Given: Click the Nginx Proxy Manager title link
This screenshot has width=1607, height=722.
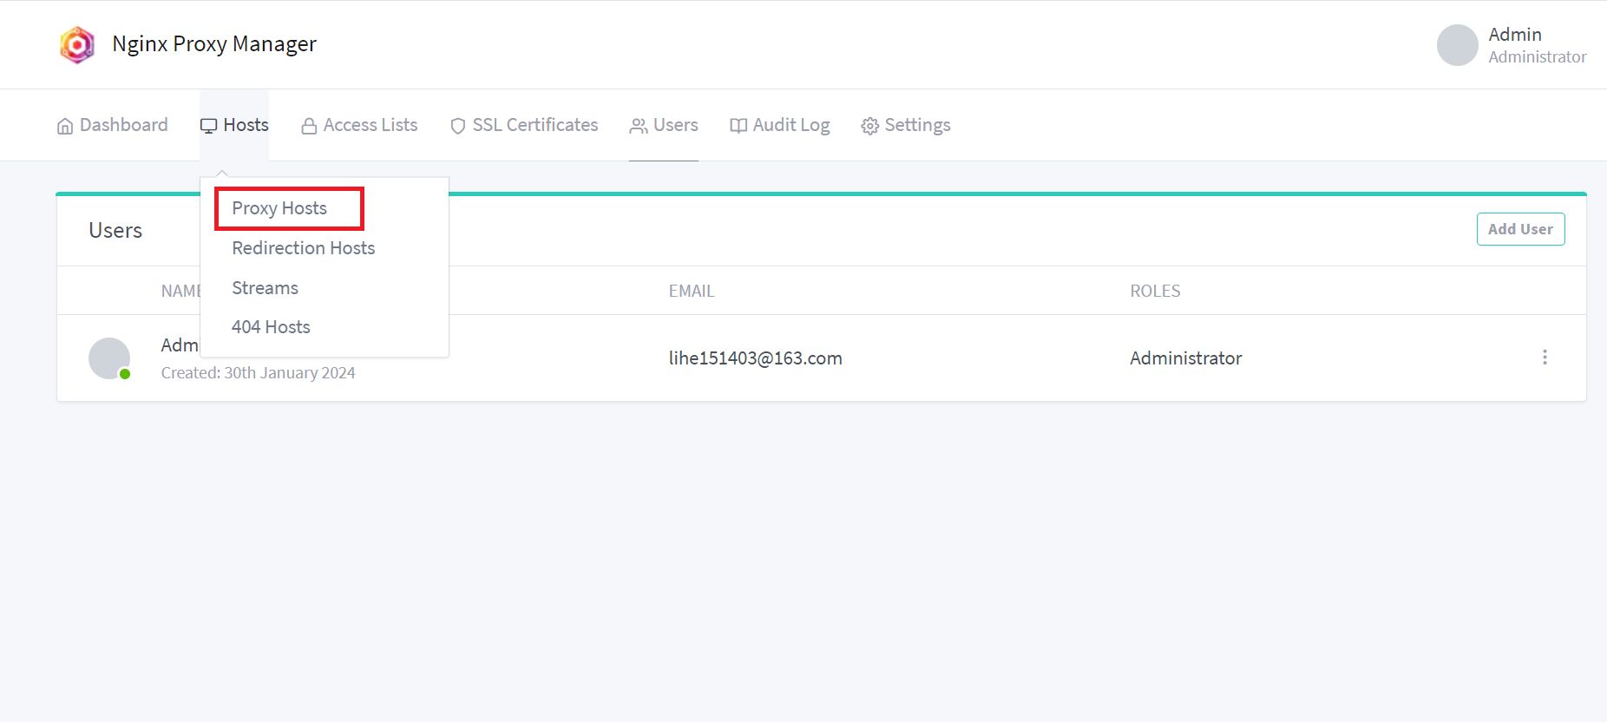Looking at the screenshot, I should (x=214, y=44).
